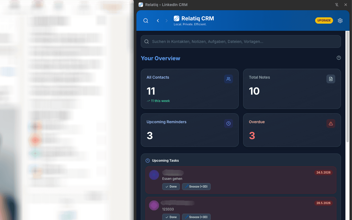The image size is (352, 220).
Task: Click the Essen gehen task text
Action: pos(172,179)
